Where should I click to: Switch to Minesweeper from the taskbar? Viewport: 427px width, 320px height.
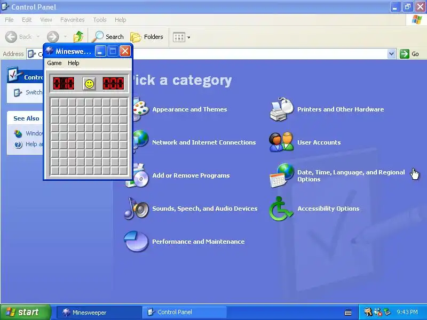pyautogui.click(x=98, y=313)
